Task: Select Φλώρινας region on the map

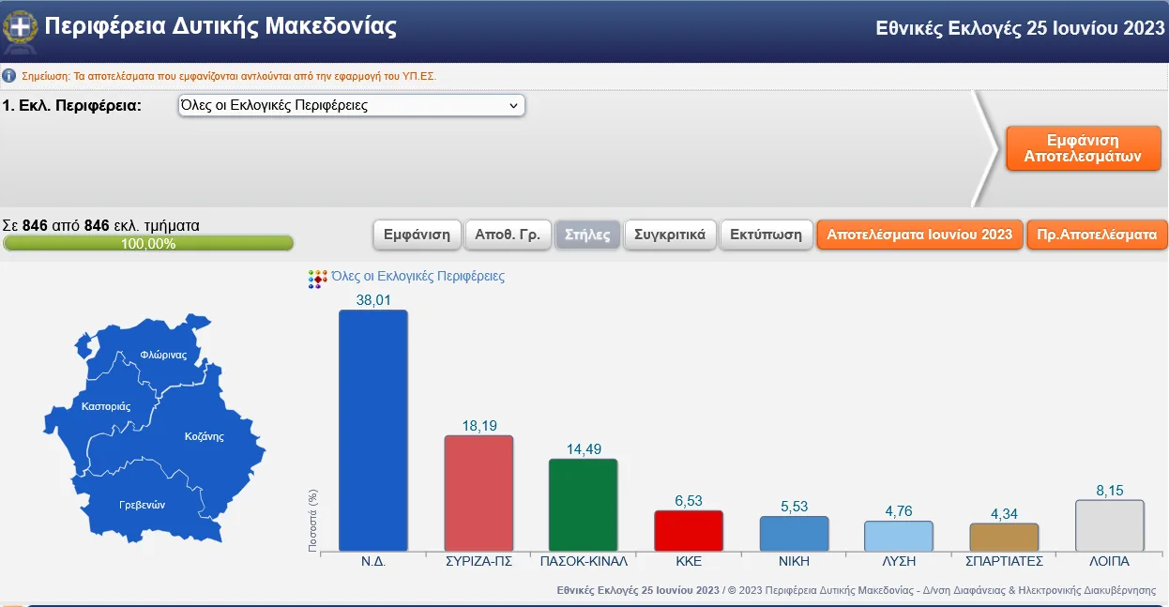Action: (x=163, y=356)
